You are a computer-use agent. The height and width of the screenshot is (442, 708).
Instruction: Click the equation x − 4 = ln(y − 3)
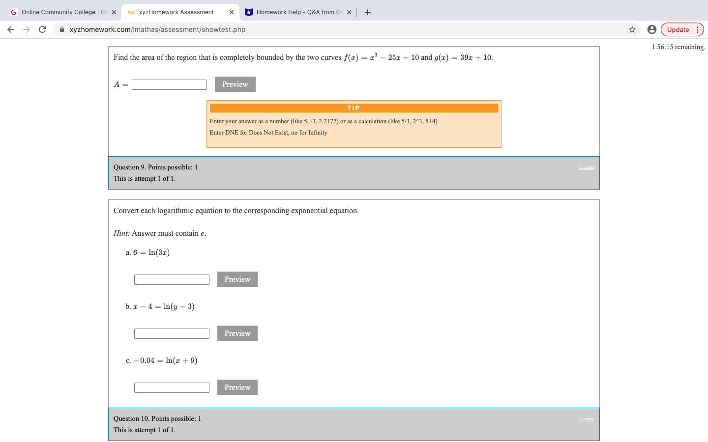(x=164, y=306)
